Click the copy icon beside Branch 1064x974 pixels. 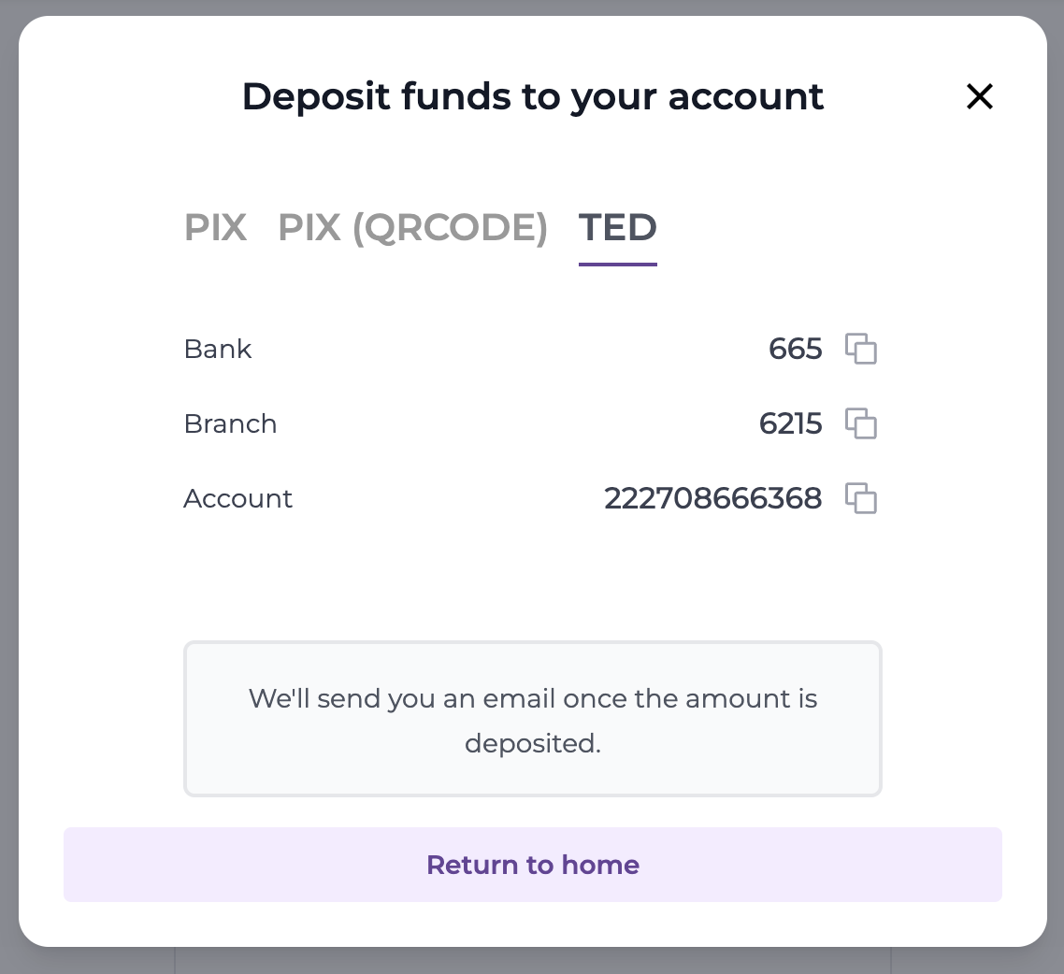862,423
